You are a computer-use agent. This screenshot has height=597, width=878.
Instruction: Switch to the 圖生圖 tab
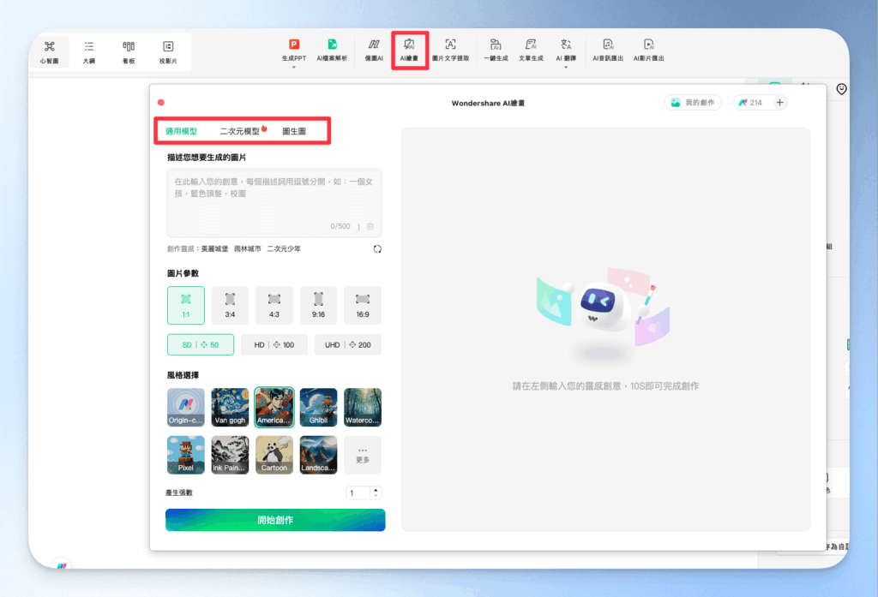coord(294,132)
